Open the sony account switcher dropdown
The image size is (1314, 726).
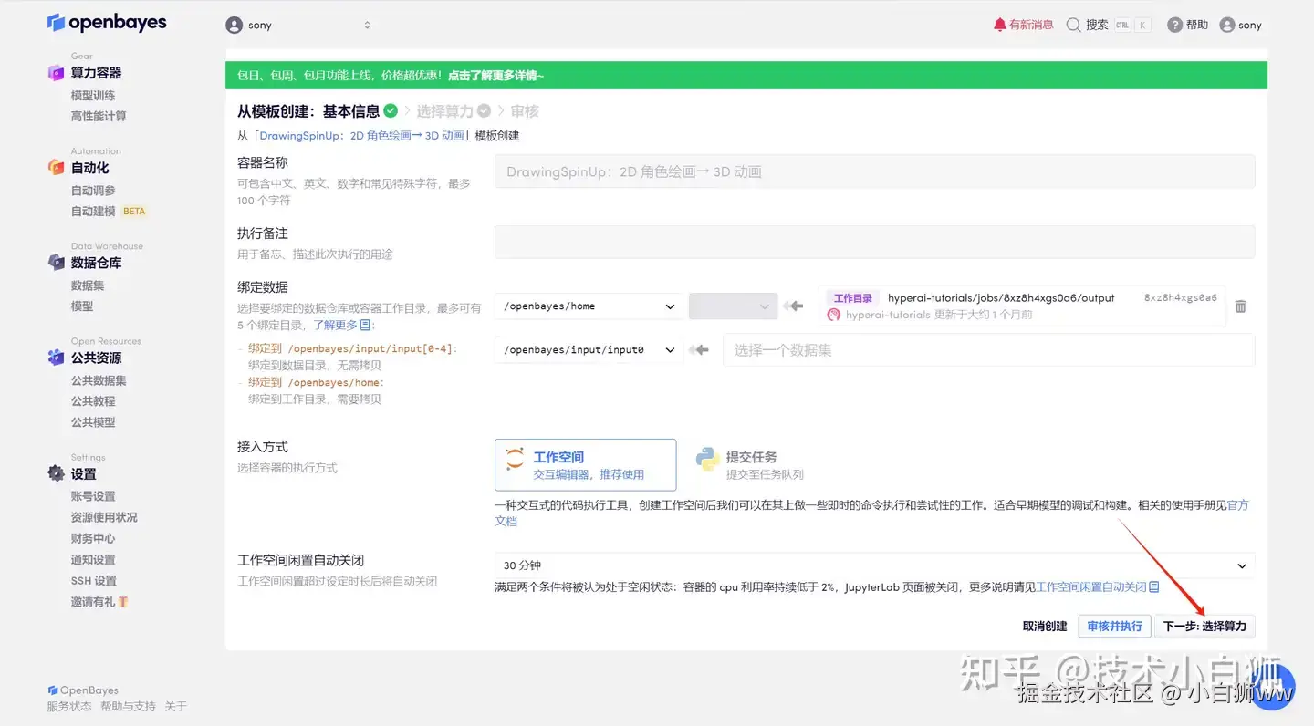coord(298,26)
